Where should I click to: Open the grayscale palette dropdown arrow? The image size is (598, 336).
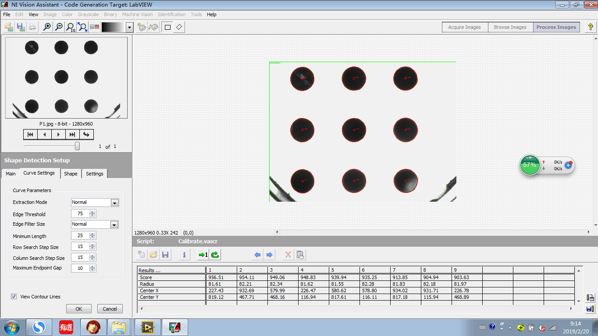(129, 27)
